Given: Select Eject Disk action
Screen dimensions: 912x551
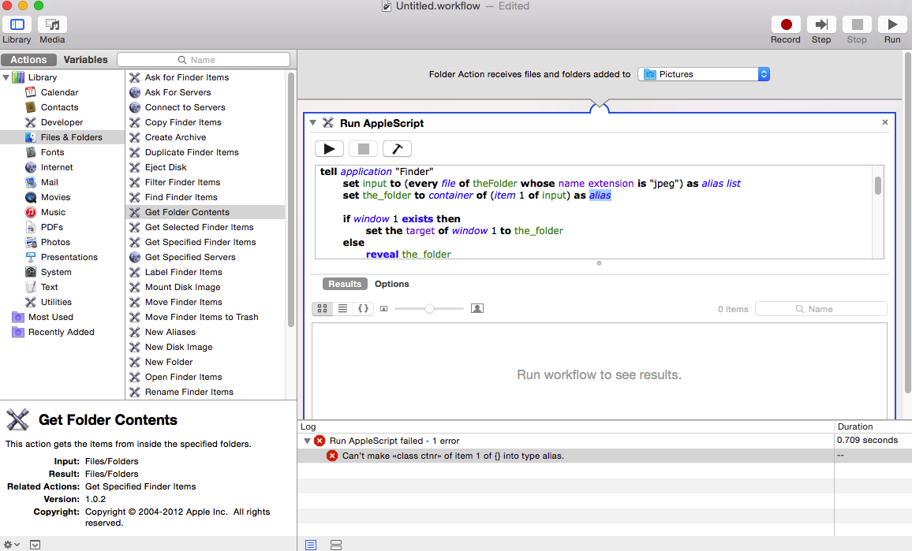Looking at the screenshot, I should coord(166,167).
